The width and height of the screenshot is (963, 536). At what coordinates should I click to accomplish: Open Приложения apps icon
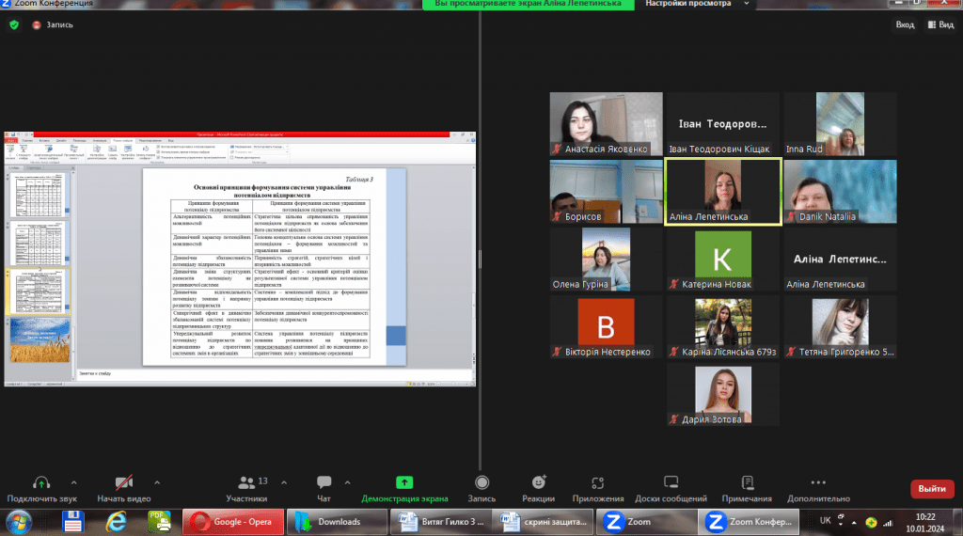click(x=598, y=482)
